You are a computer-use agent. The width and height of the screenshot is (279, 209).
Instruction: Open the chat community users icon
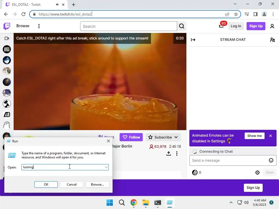(272, 40)
